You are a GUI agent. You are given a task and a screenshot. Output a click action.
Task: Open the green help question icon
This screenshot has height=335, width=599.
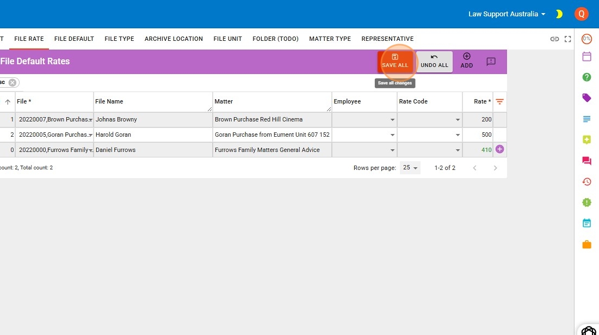pyautogui.click(x=586, y=77)
